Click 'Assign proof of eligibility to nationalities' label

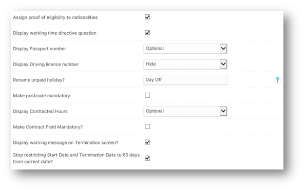(55, 17)
